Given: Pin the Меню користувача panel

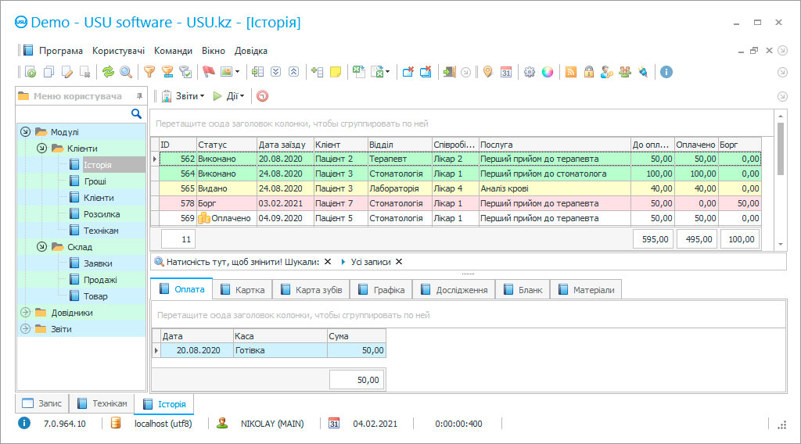Looking at the screenshot, I should tap(140, 96).
